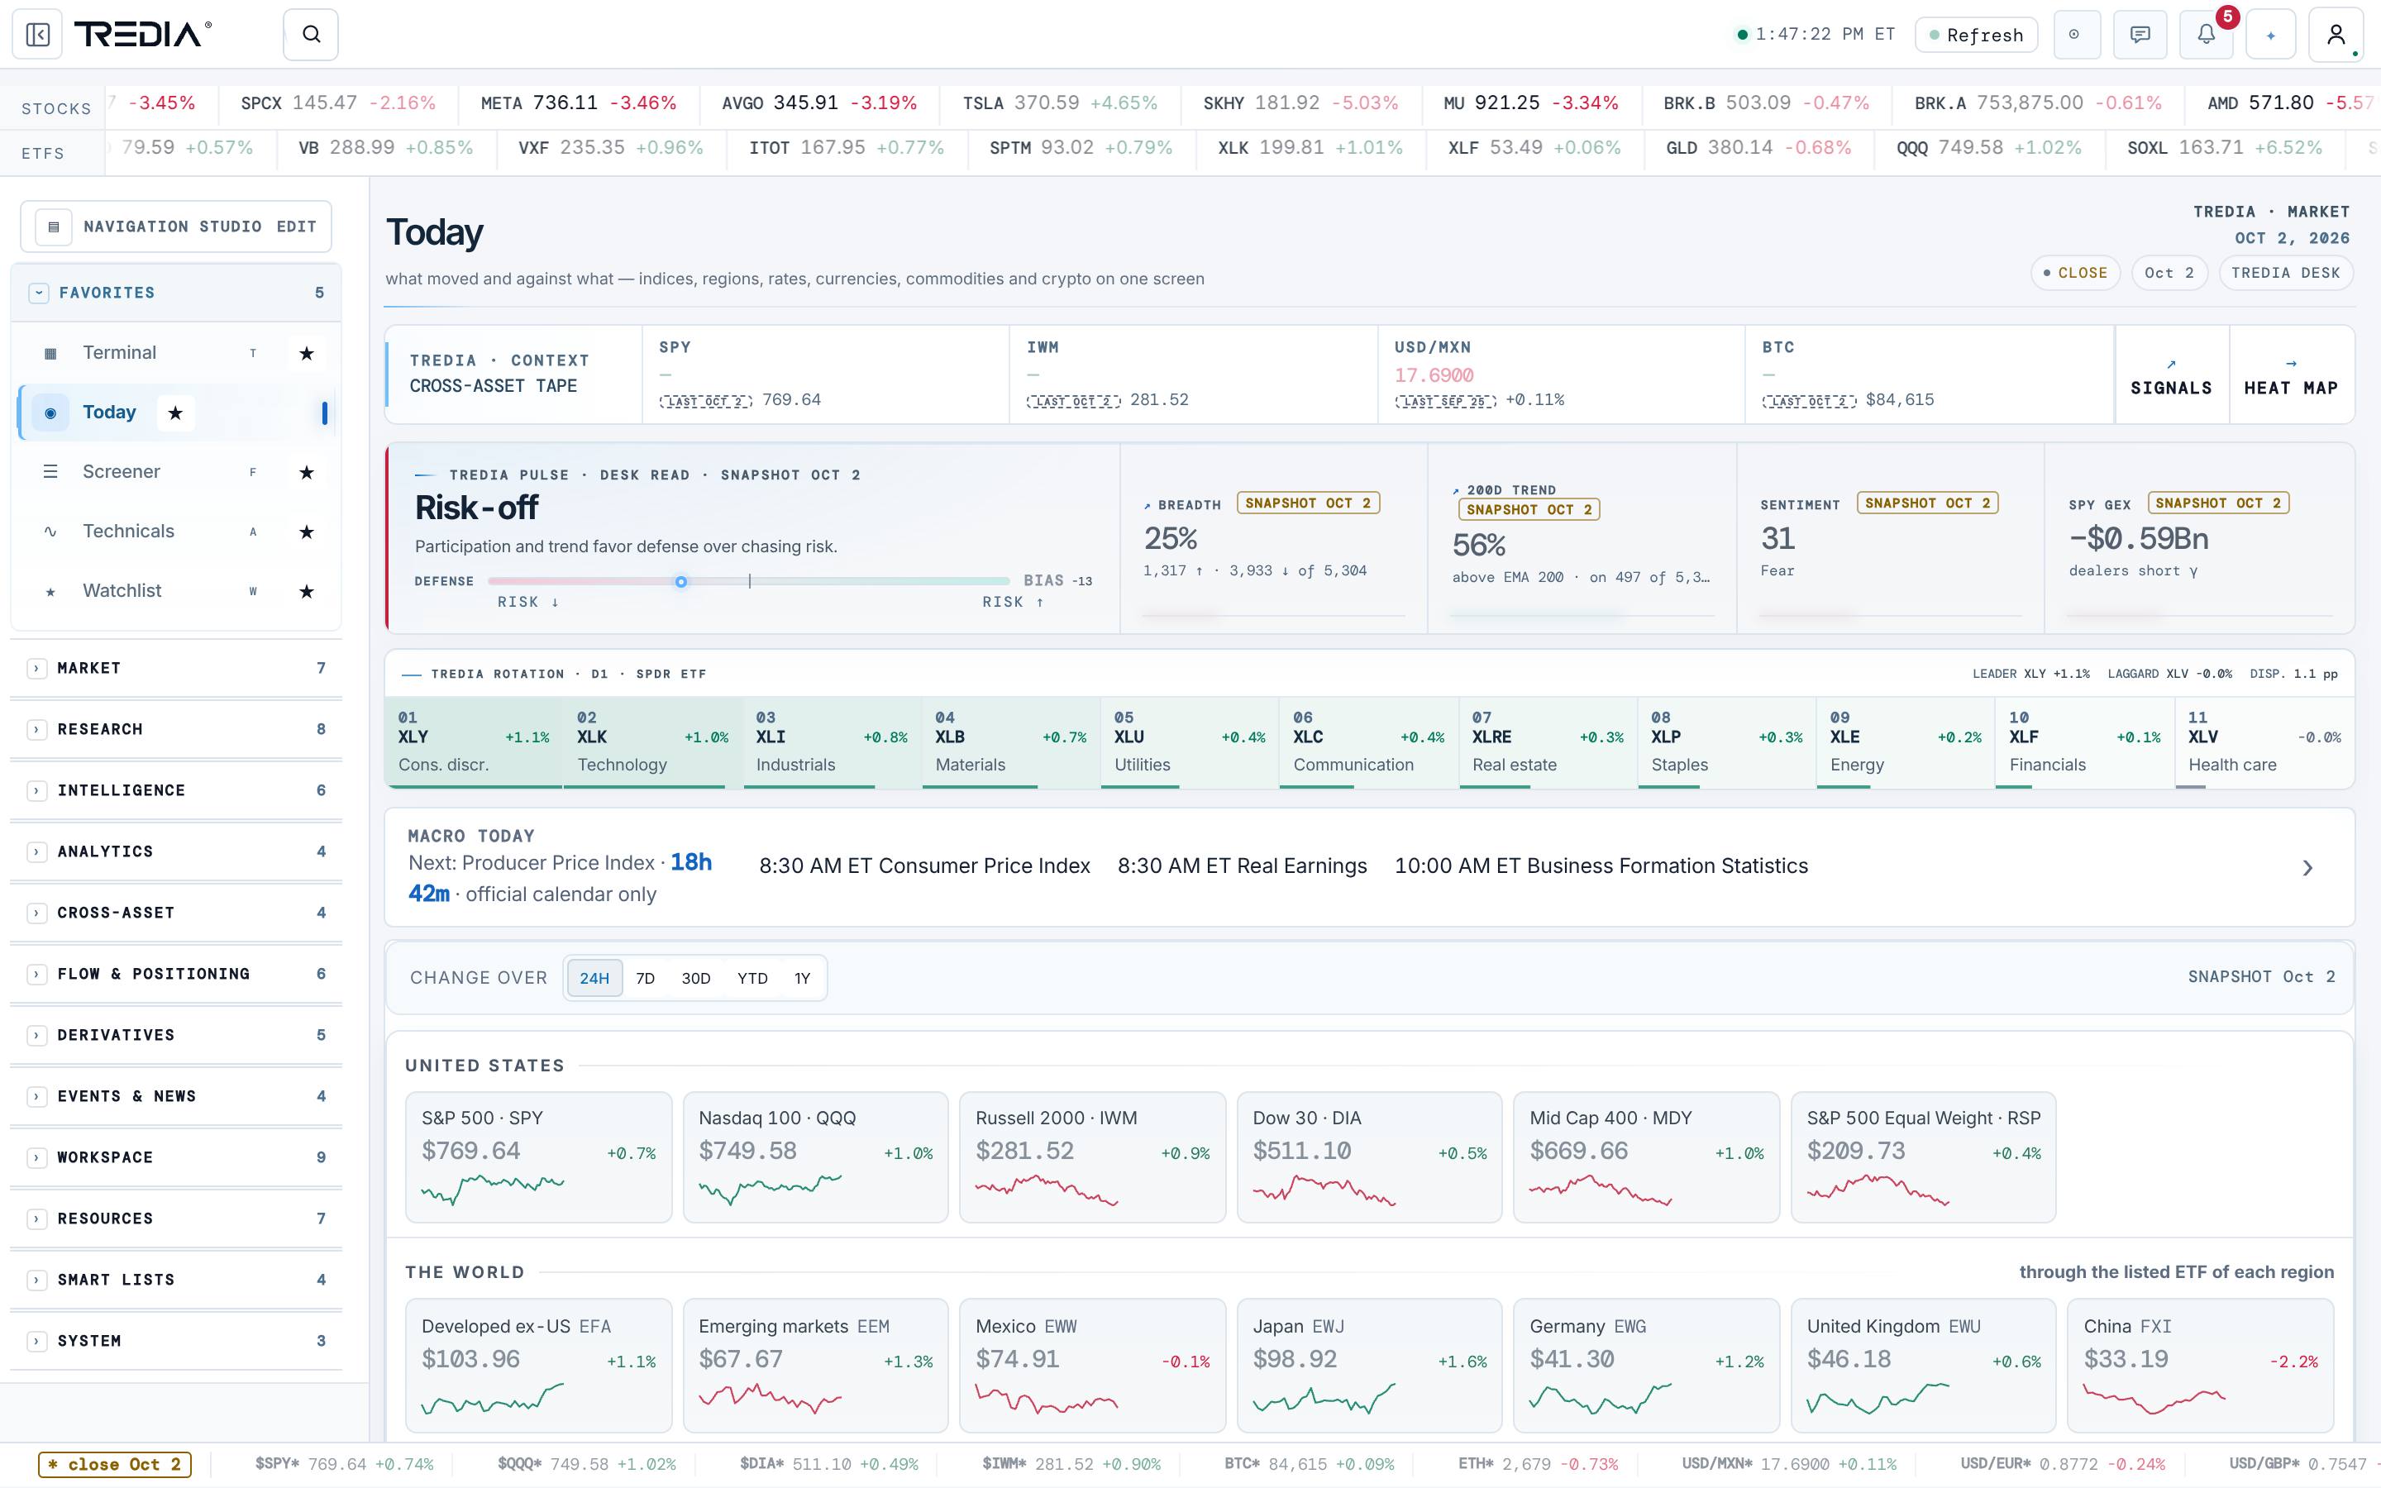
Task: Click the Technicals wave icon in Favorites
Action: pos(50,532)
